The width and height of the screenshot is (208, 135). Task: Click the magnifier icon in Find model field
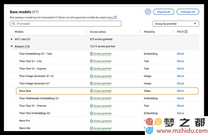click(x=13, y=24)
